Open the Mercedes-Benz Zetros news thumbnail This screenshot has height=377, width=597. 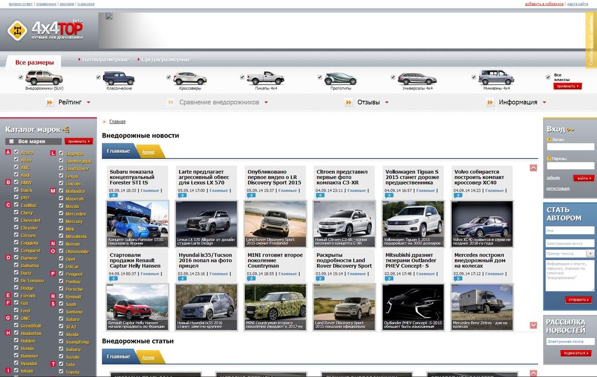[x=482, y=307]
